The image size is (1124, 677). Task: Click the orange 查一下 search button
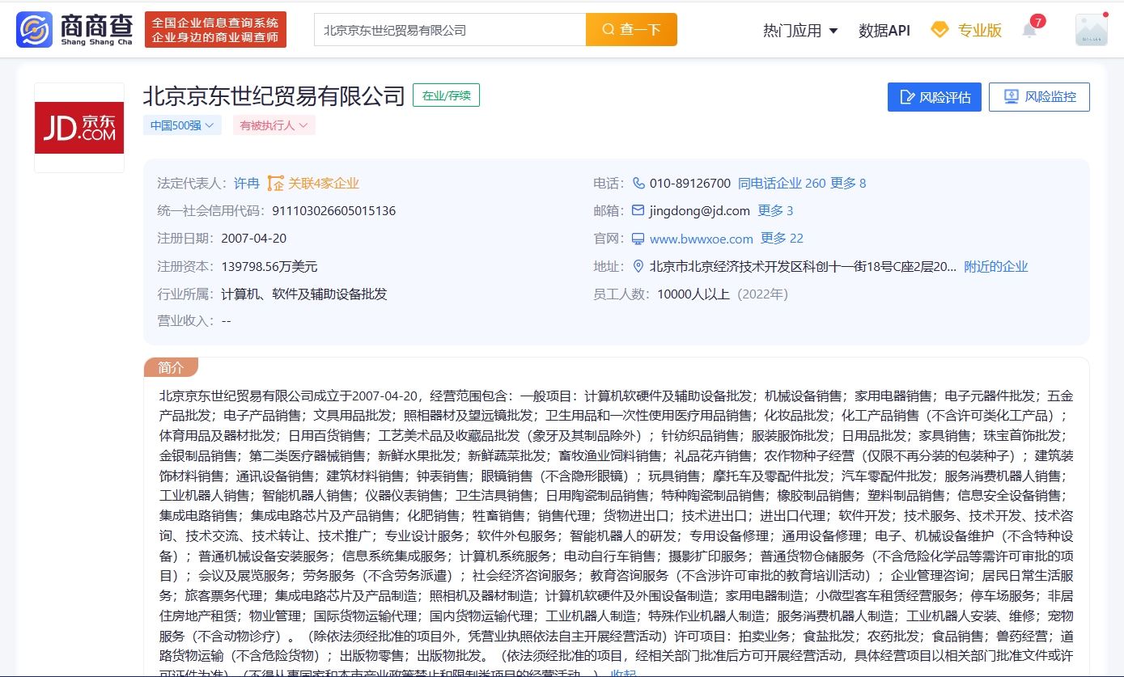(631, 30)
